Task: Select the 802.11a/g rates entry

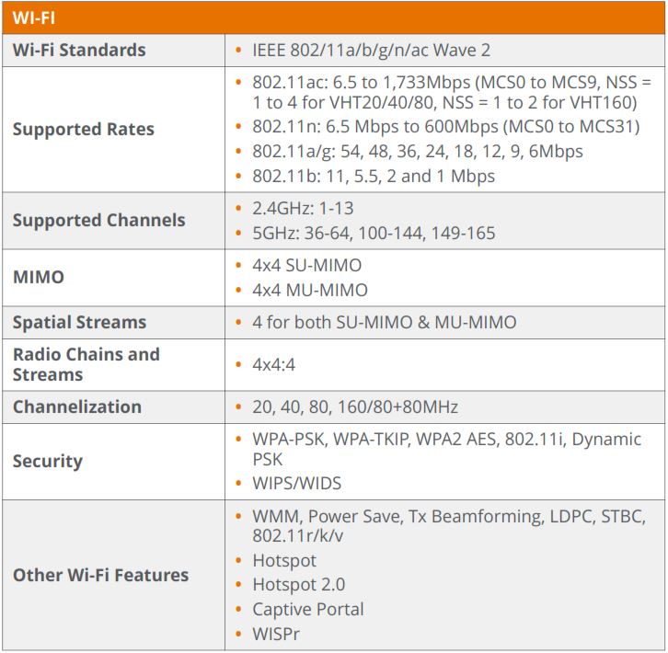Action: pos(418,151)
